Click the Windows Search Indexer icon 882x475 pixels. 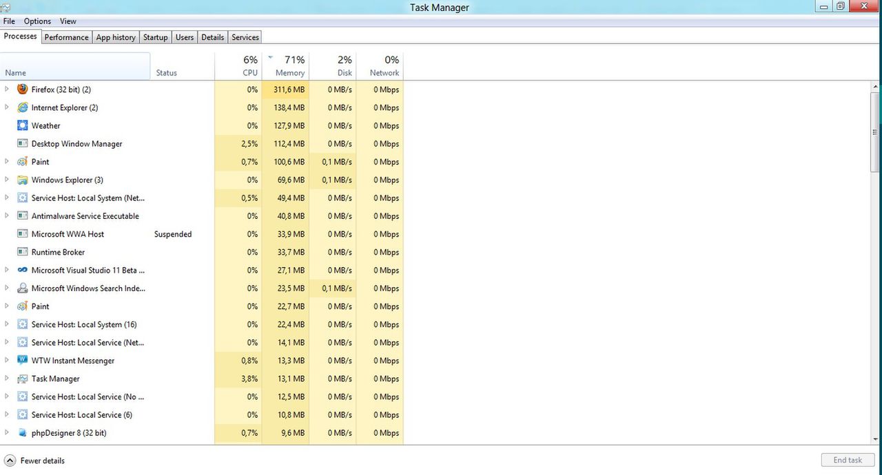click(x=22, y=288)
